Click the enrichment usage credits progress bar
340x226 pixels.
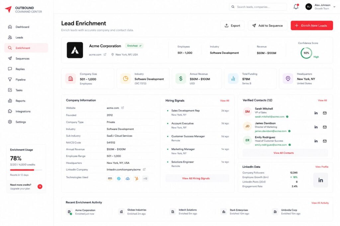(x=26, y=170)
